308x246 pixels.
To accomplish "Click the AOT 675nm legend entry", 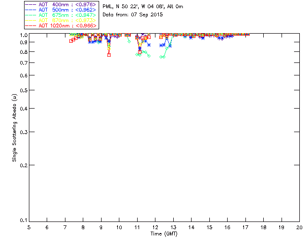I will tap(61, 15).
